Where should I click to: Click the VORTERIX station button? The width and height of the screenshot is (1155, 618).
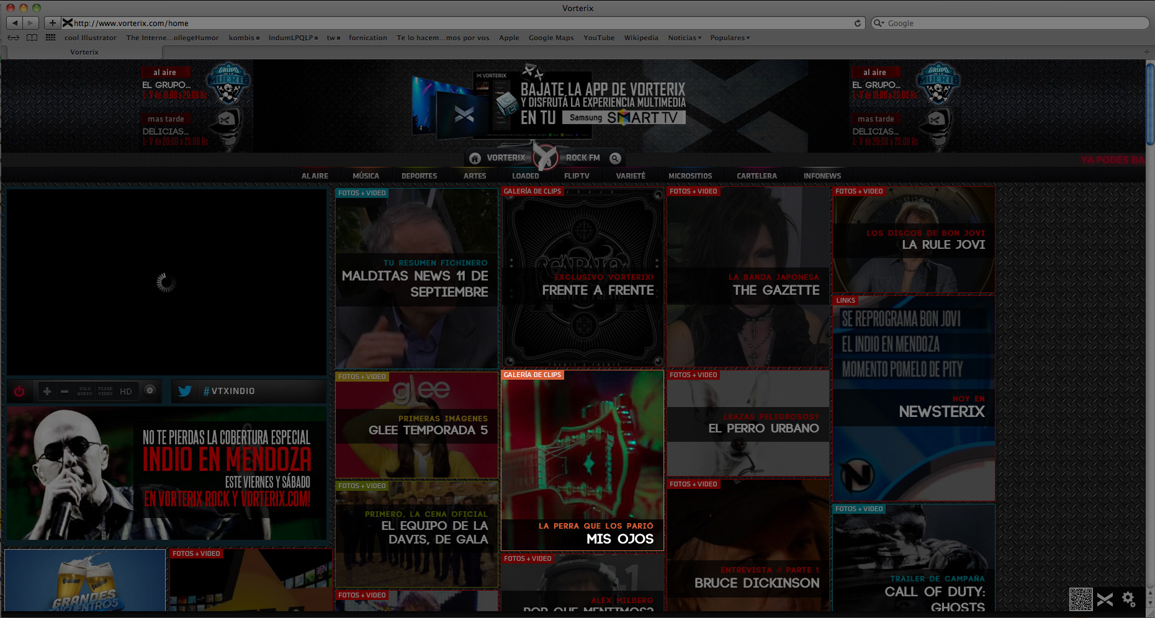pos(506,158)
